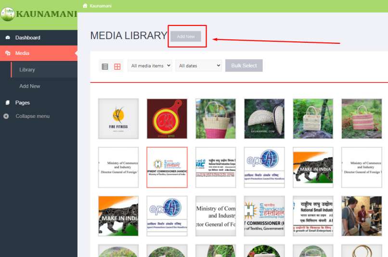
Task: Click the Media menu icon
Action: click(8, 53)
